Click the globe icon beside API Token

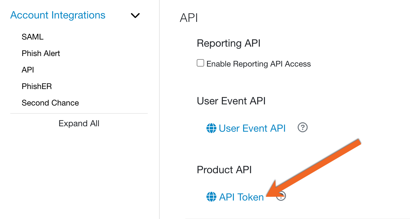[211, 197]
